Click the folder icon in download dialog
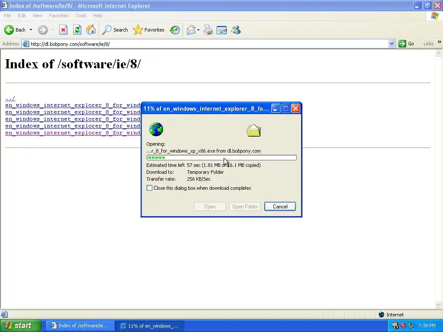Screen dimensions: 443x332 pyautogui.click(x=254, y=131)
